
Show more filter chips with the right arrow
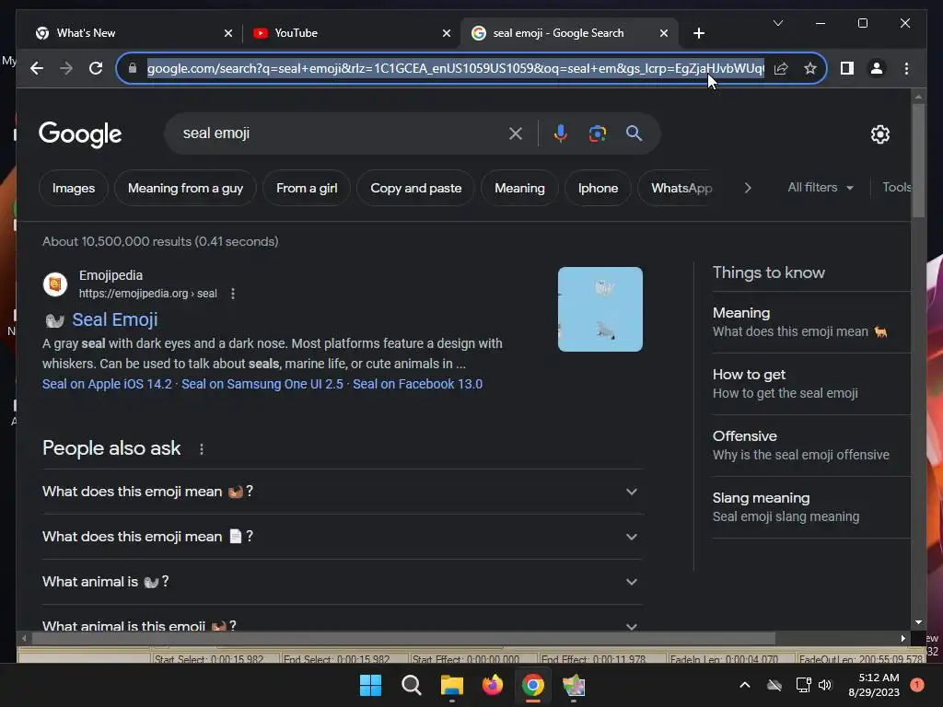(748, 188)
